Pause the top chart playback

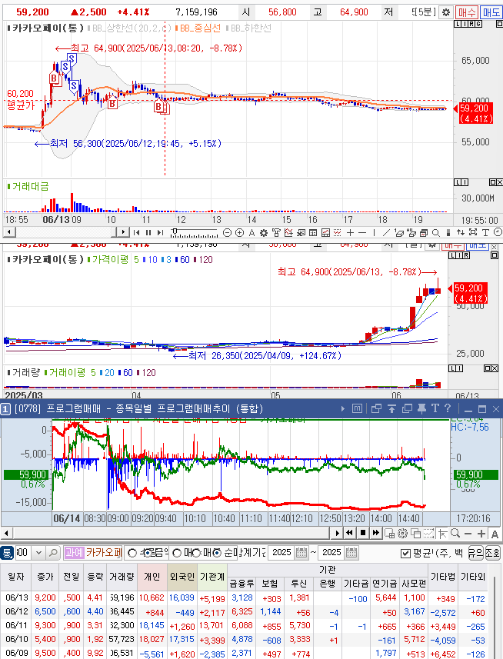pyautogui.click(x=148, y=232)
